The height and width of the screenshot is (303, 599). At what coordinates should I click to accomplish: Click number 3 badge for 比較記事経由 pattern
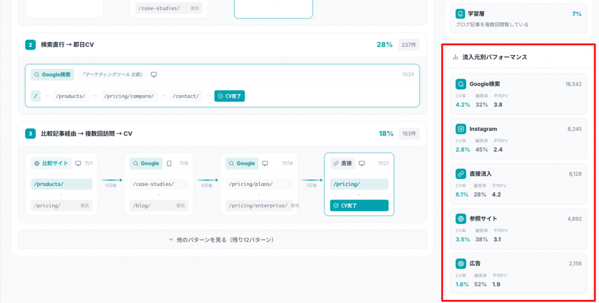click(30, 133)
